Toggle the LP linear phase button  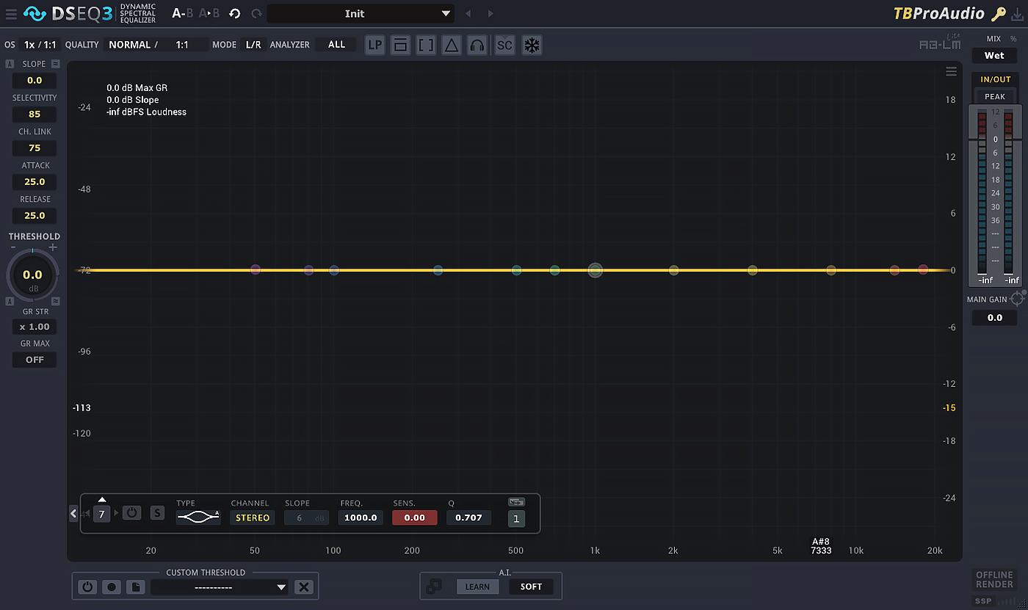click(375, 45)
